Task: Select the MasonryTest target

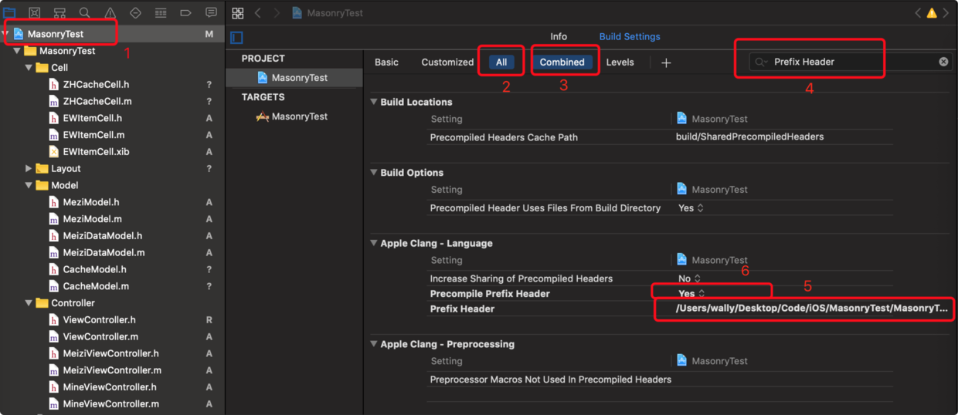Action: [x=299, y=116]
